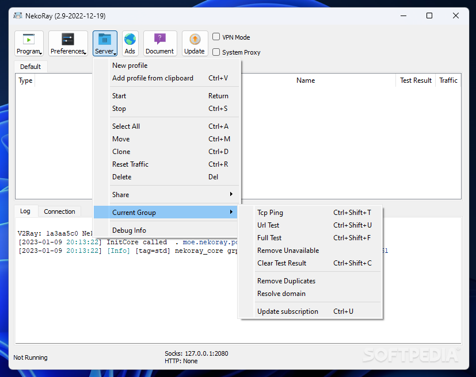Click the Socks: 127.0.0.1:2080 status text

196,353
